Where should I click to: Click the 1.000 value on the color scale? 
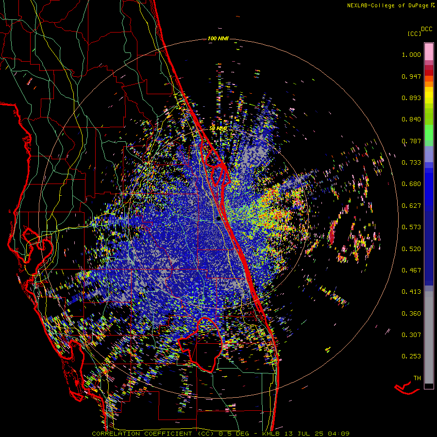(x=411, y=54)
